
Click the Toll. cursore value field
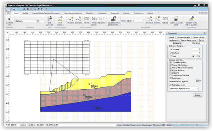pyautogui.click(x=196, y=49)
